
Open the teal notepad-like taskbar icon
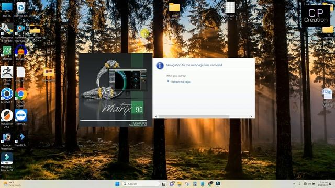(x=203, y=184)
